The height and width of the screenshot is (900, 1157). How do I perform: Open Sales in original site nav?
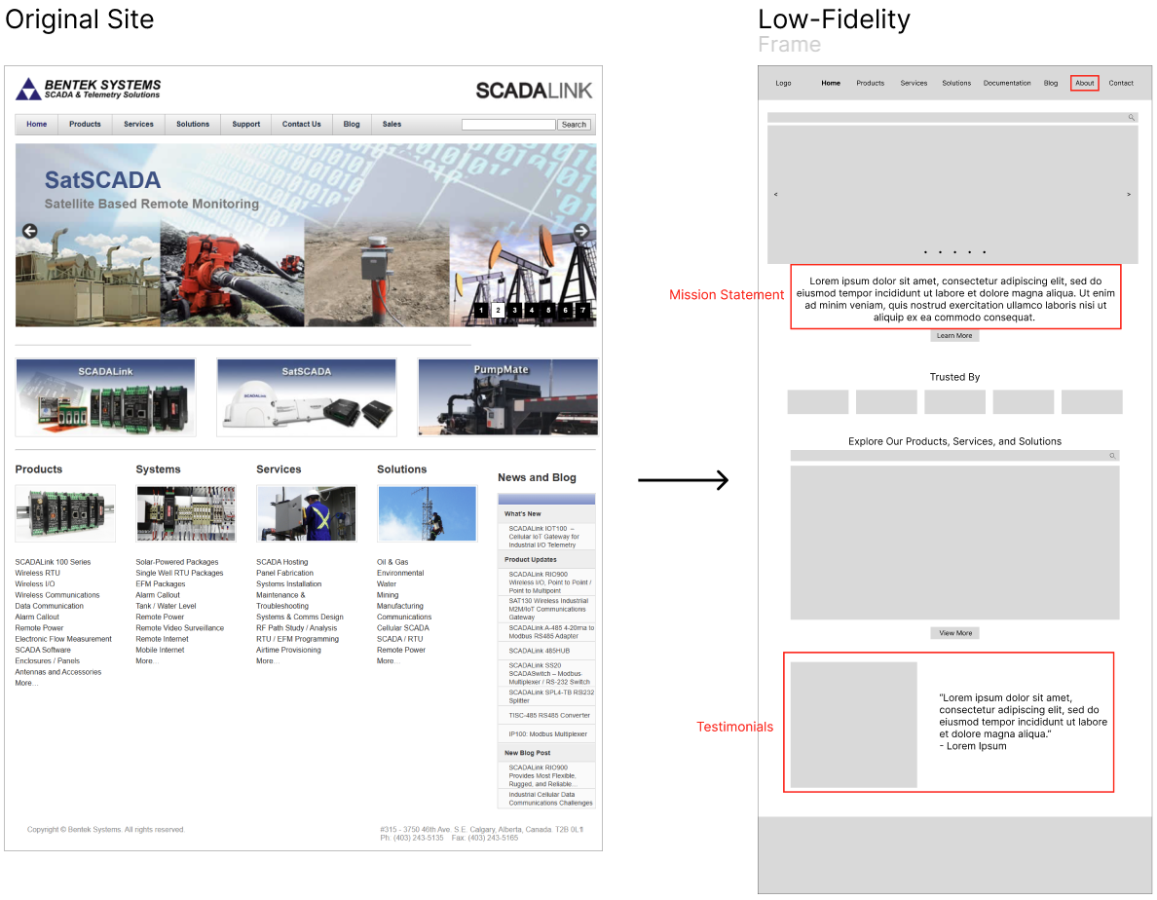pyautogui.click(x=392, y=125)
